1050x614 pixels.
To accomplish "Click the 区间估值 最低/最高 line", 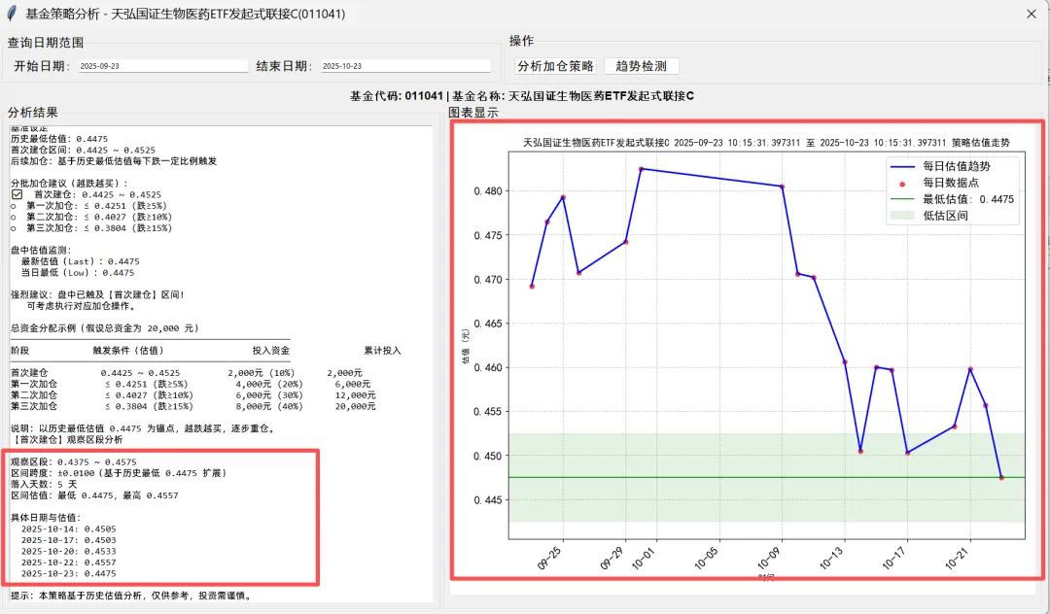I will point(94,495).
